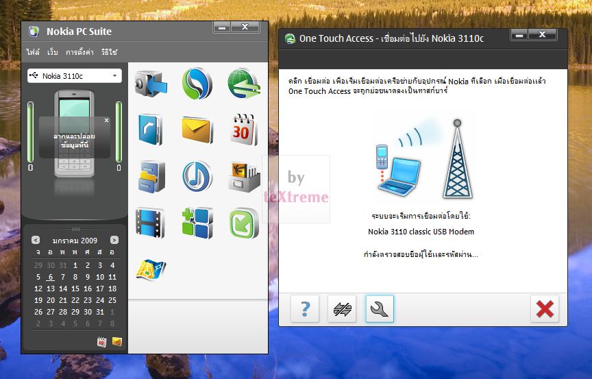This screenshot has height=379, width=592.
Task: Select date 10 in the calendar
Action: pyautogui.click(x=100, y=277)
